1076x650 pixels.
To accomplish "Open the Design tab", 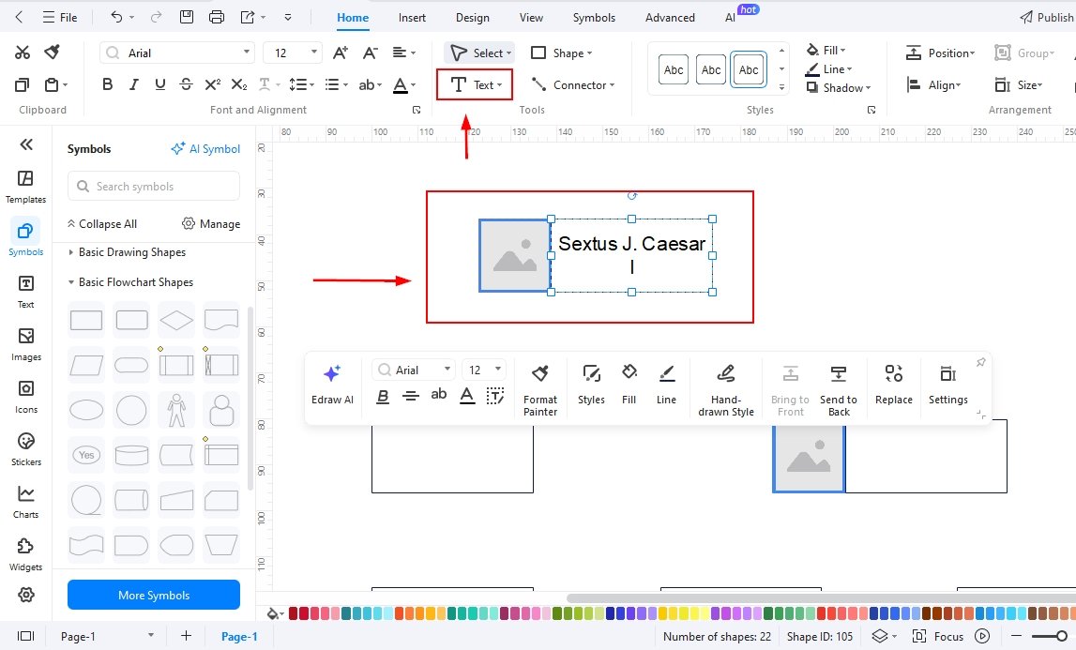I will 473,17.
